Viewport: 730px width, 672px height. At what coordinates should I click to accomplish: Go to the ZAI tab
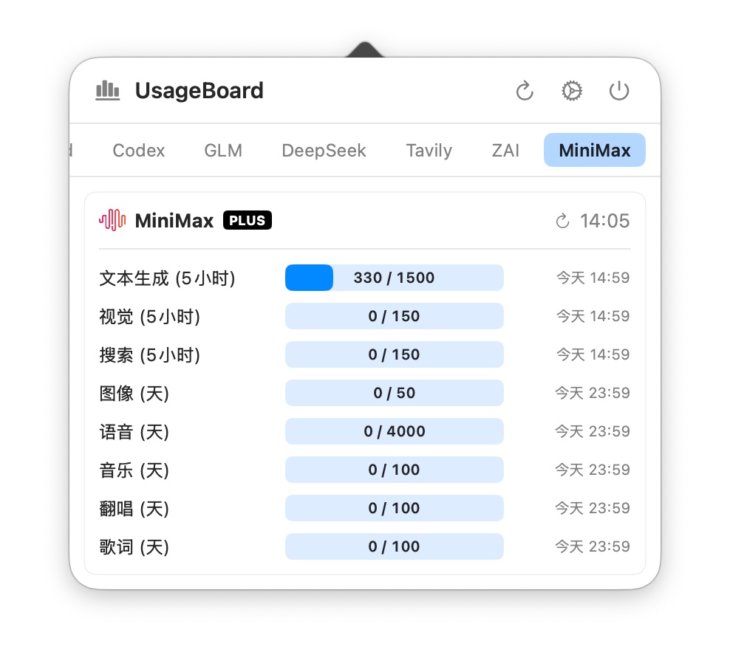click(x=505, y=151)
